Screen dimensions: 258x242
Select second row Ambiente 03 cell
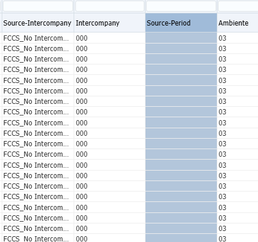pos(238,48)
